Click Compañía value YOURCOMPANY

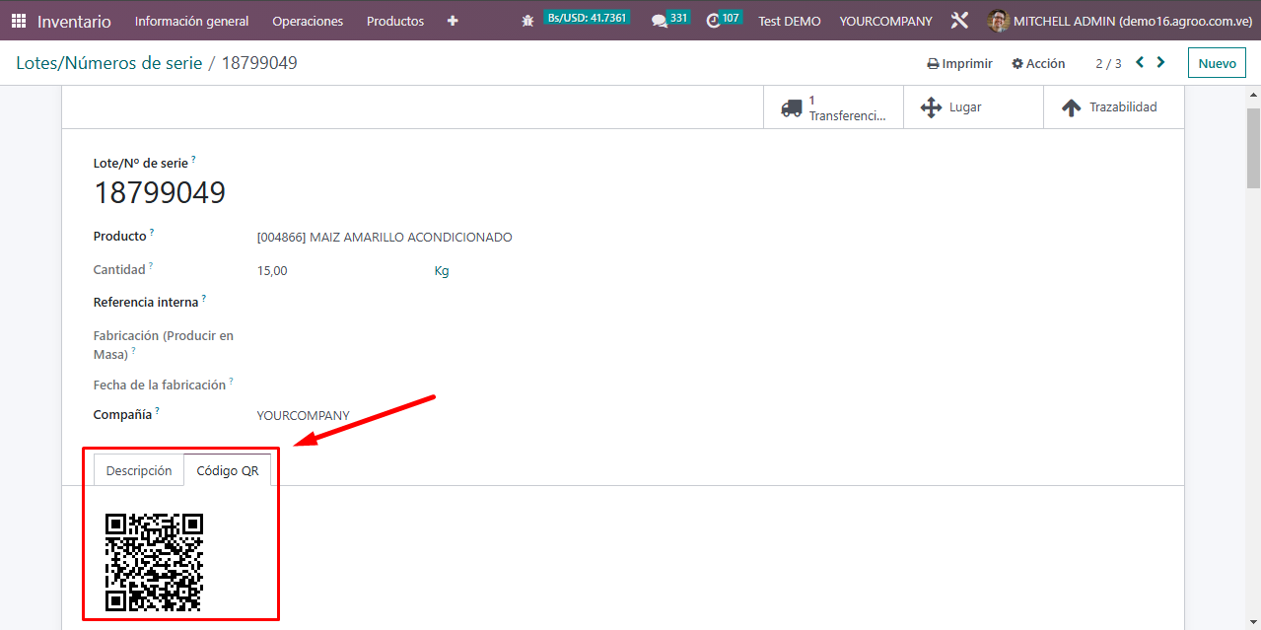coord(303,416)
